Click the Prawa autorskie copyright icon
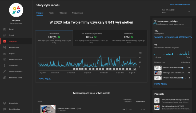Image resolution: width=196 pixels, height=113 pixels. (5, 60)
